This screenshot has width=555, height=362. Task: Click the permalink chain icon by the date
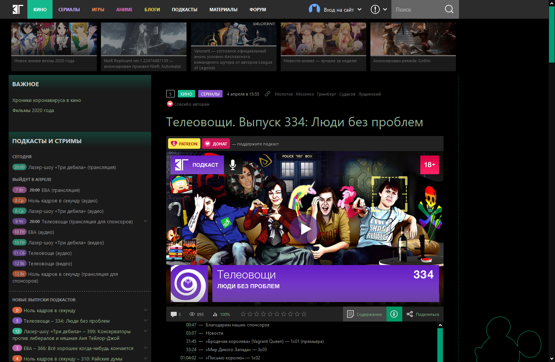click(267, 94)
